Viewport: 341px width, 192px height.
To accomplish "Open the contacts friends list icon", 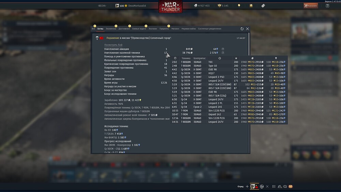I will pyautogui.click(x=280, y=187).
